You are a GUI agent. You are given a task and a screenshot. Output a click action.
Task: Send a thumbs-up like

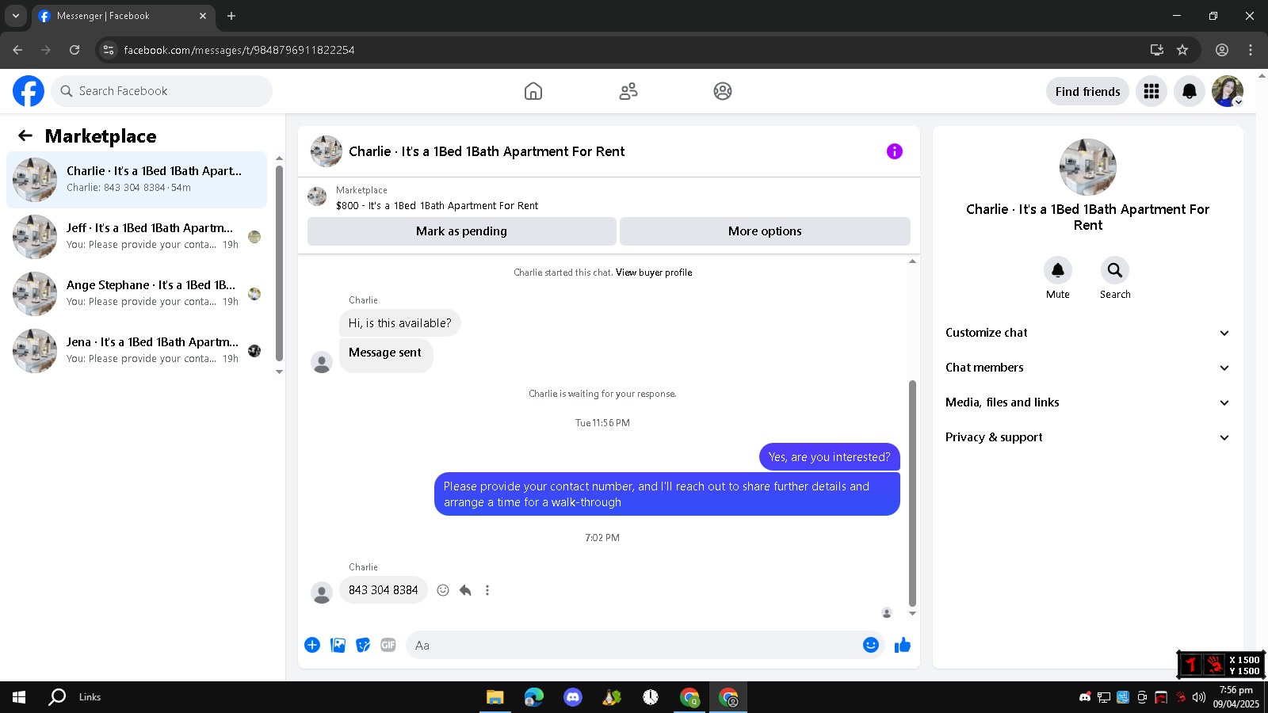(x=903, y=645)
